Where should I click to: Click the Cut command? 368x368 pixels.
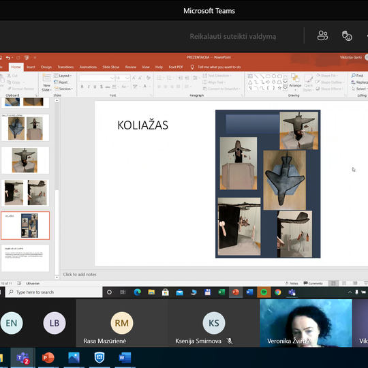tap(12, 76)
